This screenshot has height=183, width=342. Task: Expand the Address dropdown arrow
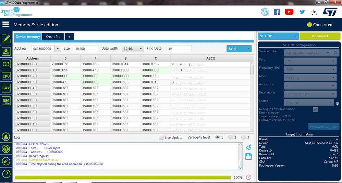click(58, 49)
